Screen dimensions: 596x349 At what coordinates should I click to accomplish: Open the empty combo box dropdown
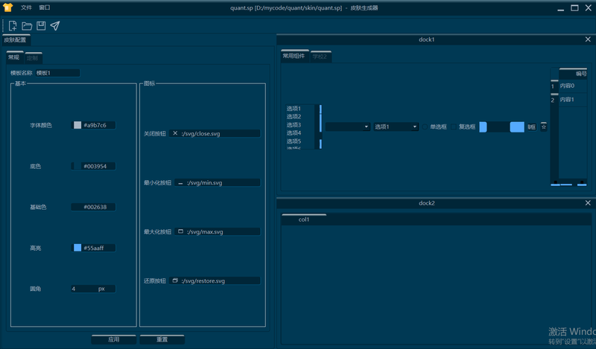tap(348, 127)
